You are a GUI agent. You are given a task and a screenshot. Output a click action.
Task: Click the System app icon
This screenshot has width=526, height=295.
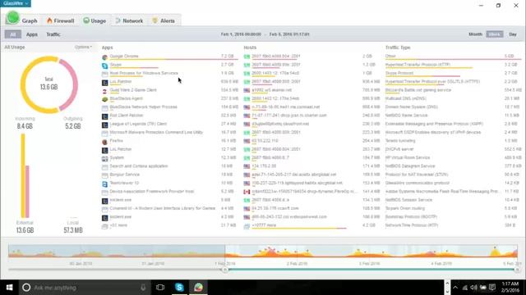coord(104,158)
